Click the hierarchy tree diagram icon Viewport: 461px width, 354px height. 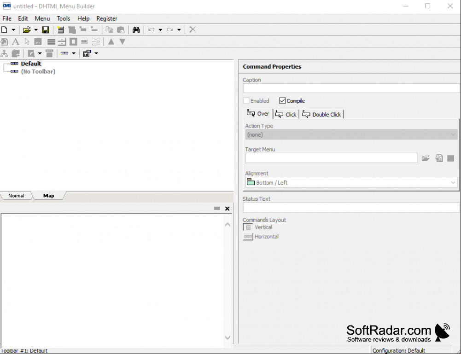pos(4,53)
